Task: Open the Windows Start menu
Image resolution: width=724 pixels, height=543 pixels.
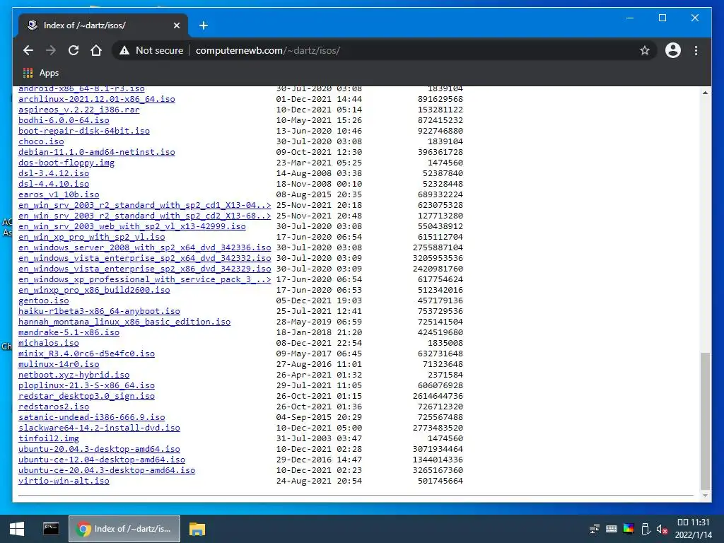Action: point(17,529)
